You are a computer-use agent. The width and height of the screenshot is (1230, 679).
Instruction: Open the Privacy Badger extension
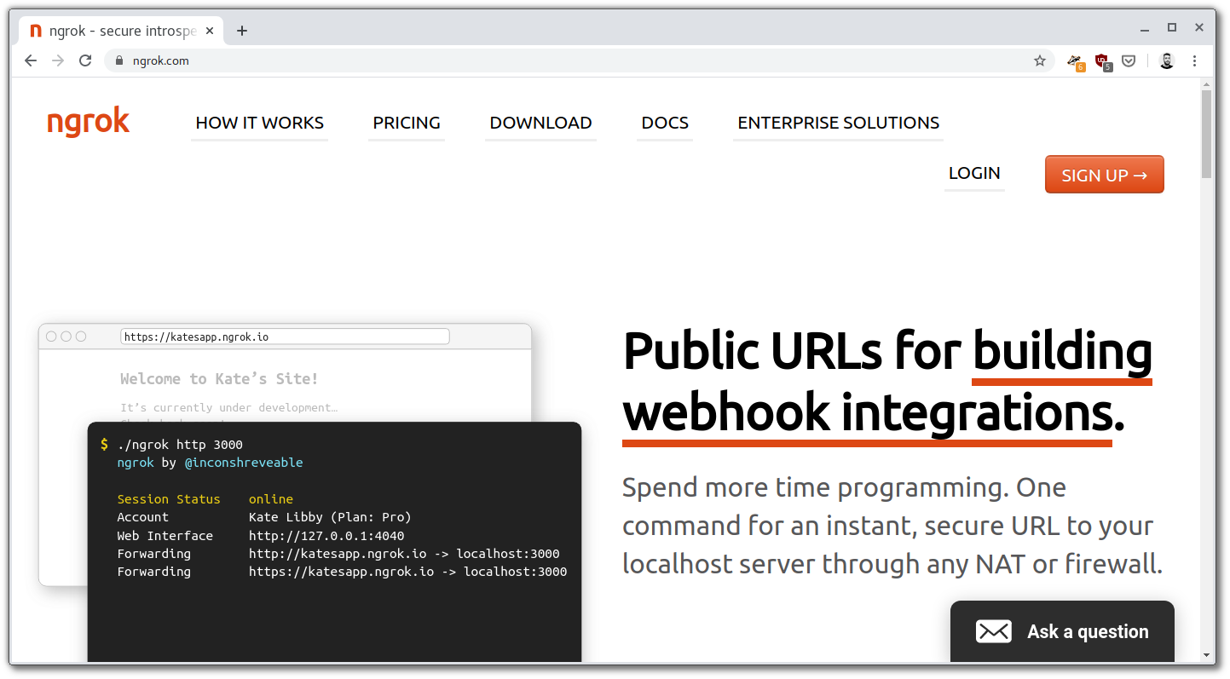click(x=1075, y=61)
